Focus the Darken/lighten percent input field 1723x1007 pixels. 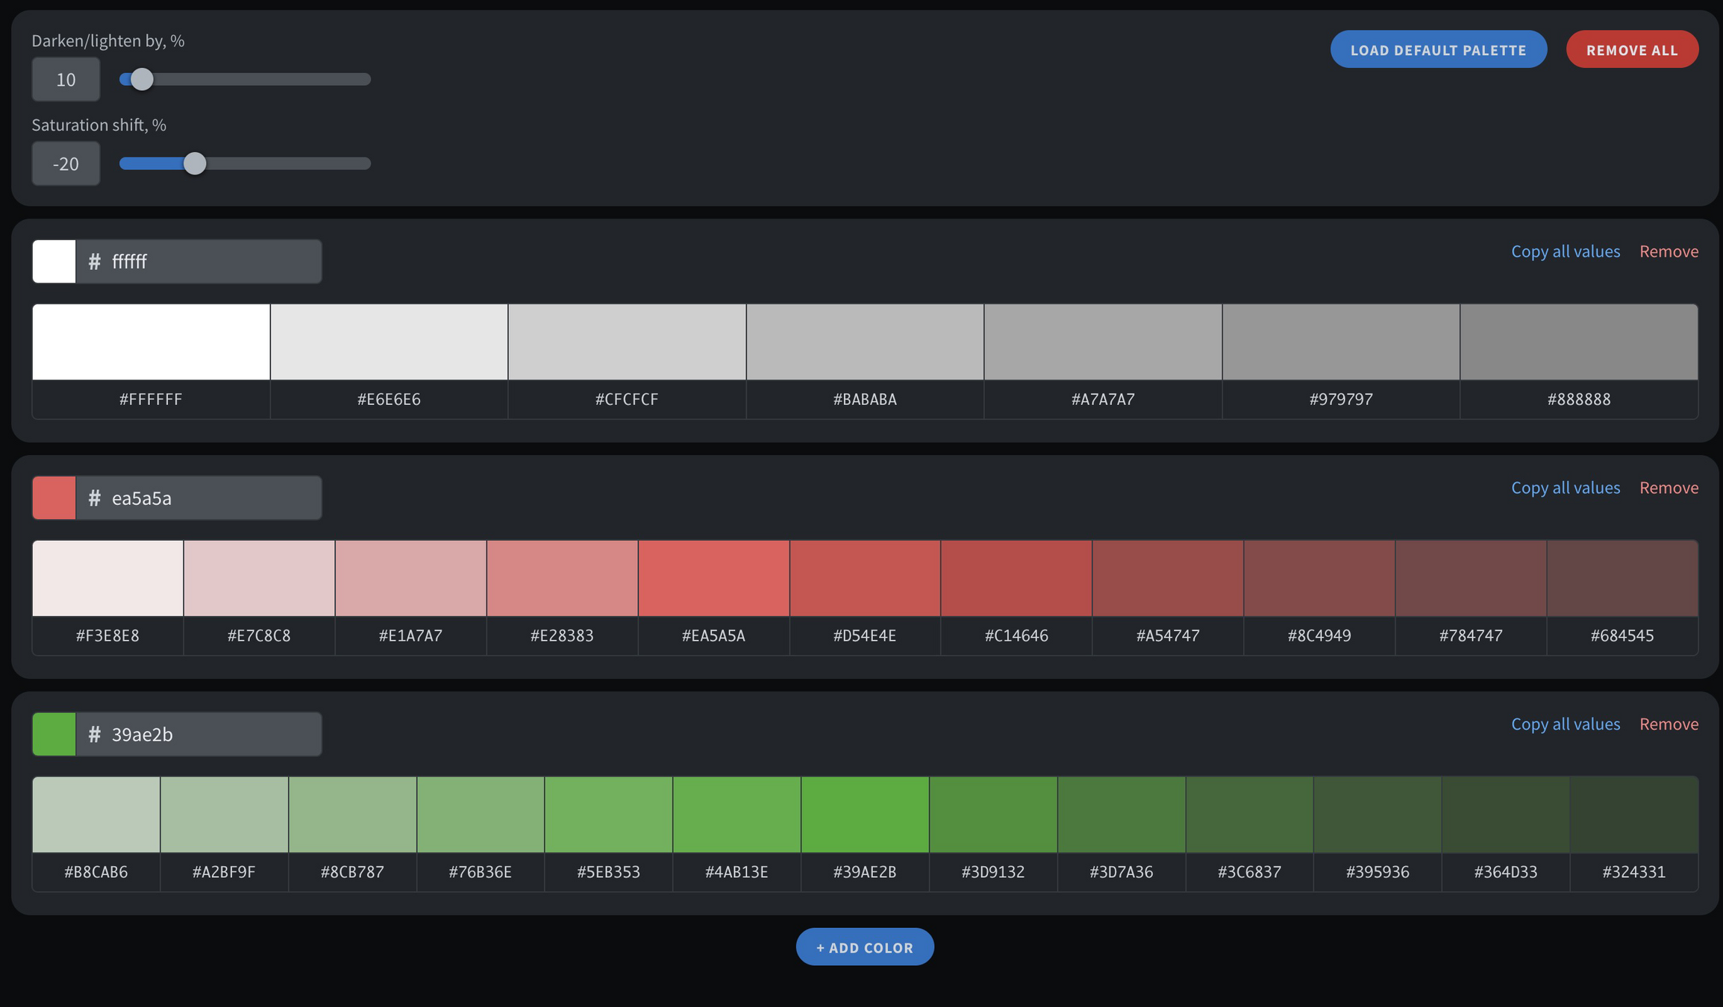click(x=66, y=79)
